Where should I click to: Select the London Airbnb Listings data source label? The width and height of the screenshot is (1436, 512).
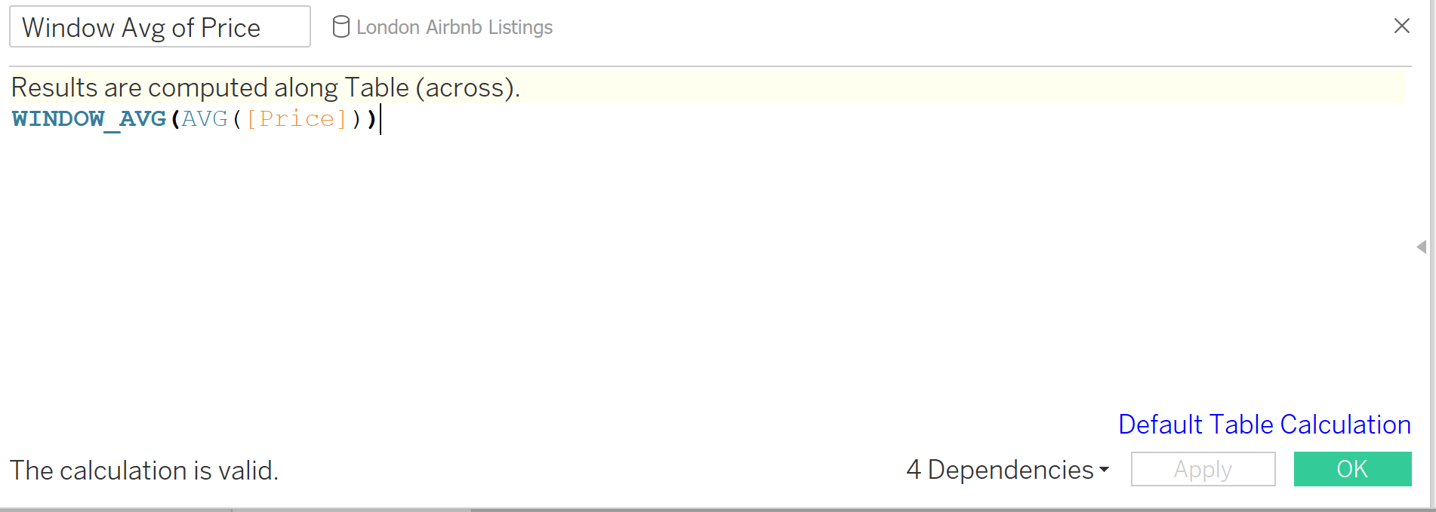[x=455, y=27]
